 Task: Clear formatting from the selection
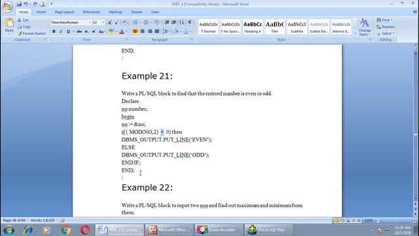pos(125,22)
